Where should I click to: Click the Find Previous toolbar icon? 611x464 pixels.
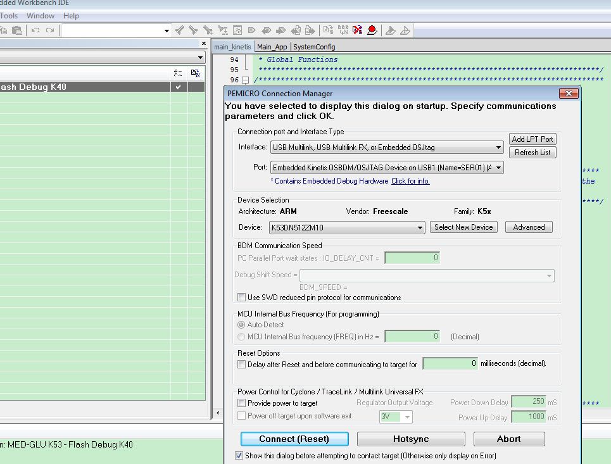tap(179, 30)
